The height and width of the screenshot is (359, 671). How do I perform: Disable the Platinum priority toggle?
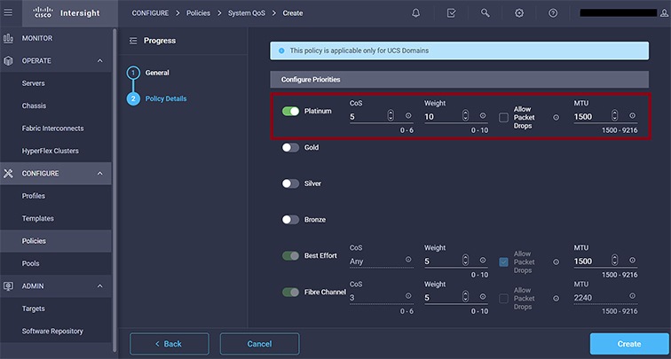point(290,112)
